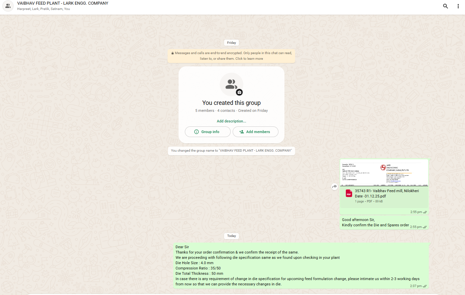Open the PDF document preview thumbnail
Screen dimensions: 465x295
pos(384,173)
